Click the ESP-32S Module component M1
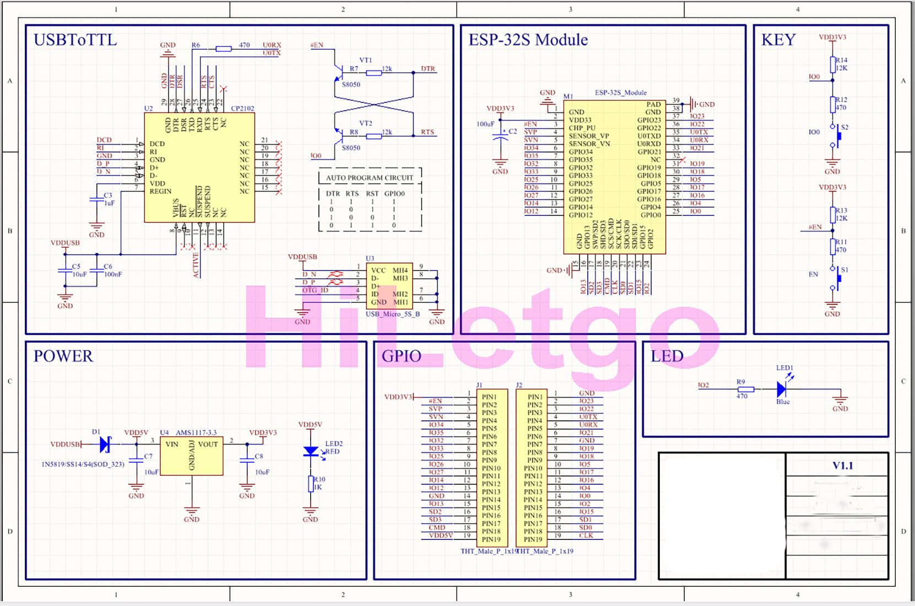The height and width of the screenshot is (606, 915). tap(614, 176)
